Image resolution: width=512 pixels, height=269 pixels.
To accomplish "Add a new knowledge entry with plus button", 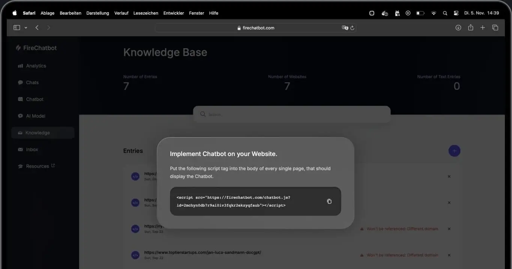I will tap(454, 151).
